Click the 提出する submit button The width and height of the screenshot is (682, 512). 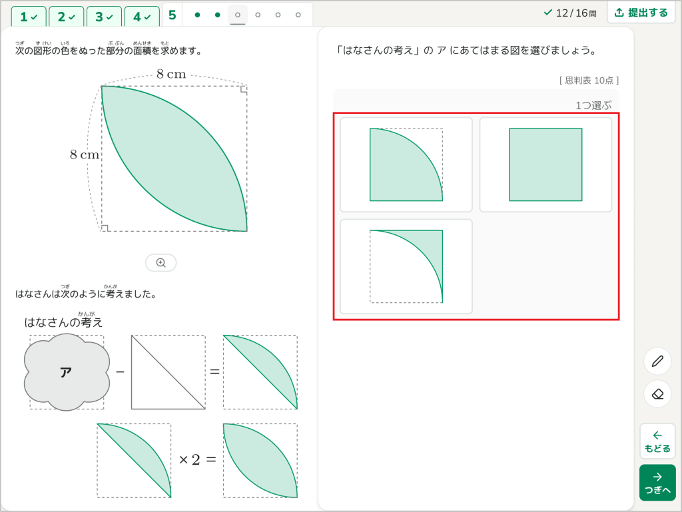641,13
